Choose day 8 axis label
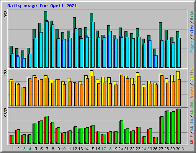Screen dimensions: 196x153 [53, 149]
